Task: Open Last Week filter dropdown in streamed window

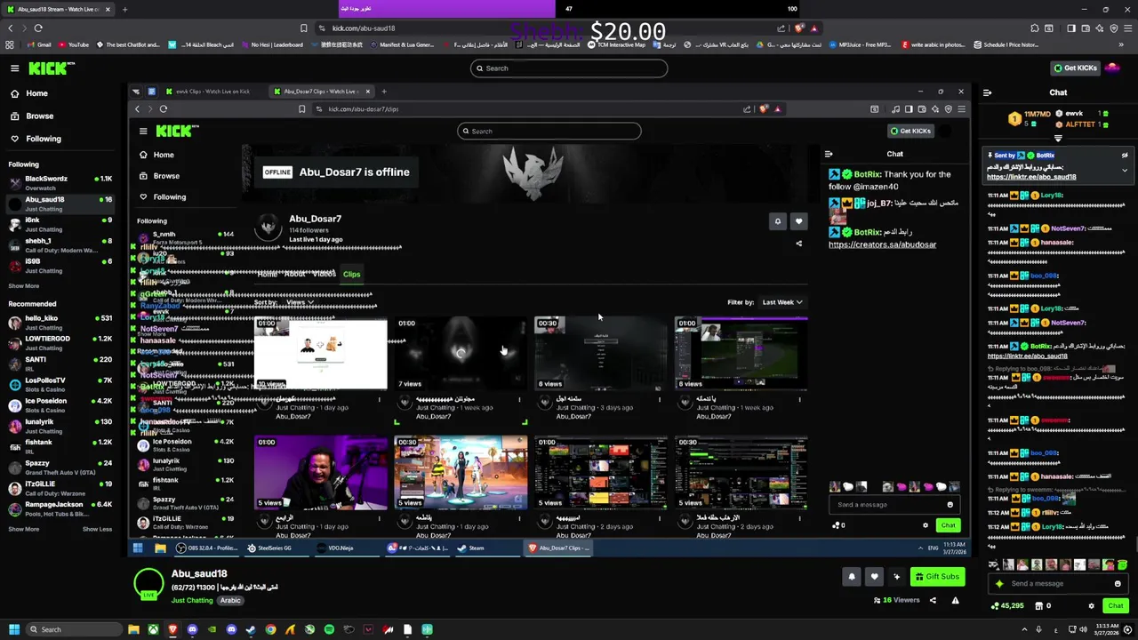Action: (x=782, y=302)
